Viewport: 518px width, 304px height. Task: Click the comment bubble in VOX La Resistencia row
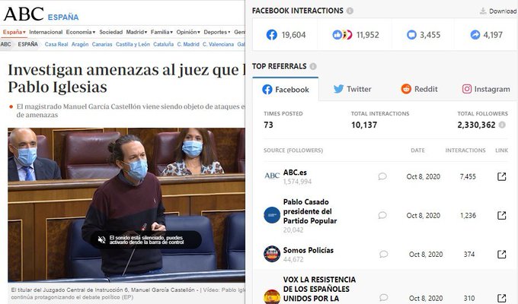pyautogui.click(x=383, y=298)
